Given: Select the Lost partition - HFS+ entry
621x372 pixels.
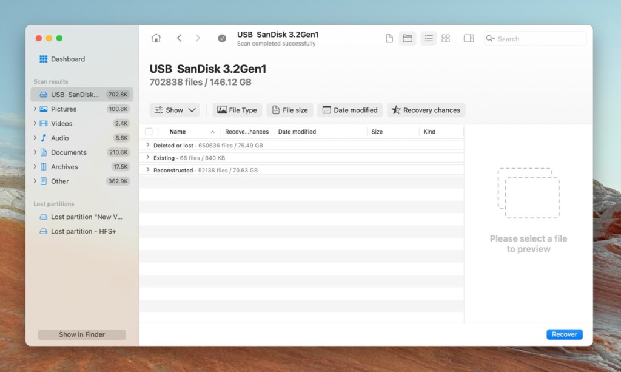Looking at the screenshot, I should [x=83, y=231].
